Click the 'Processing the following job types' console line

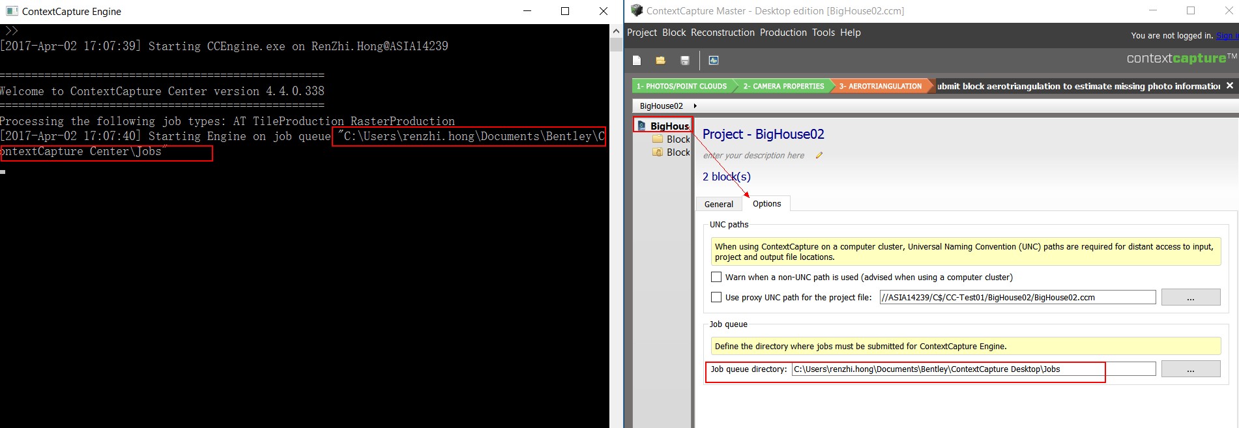pyautogui.click(x=227, y=121)
